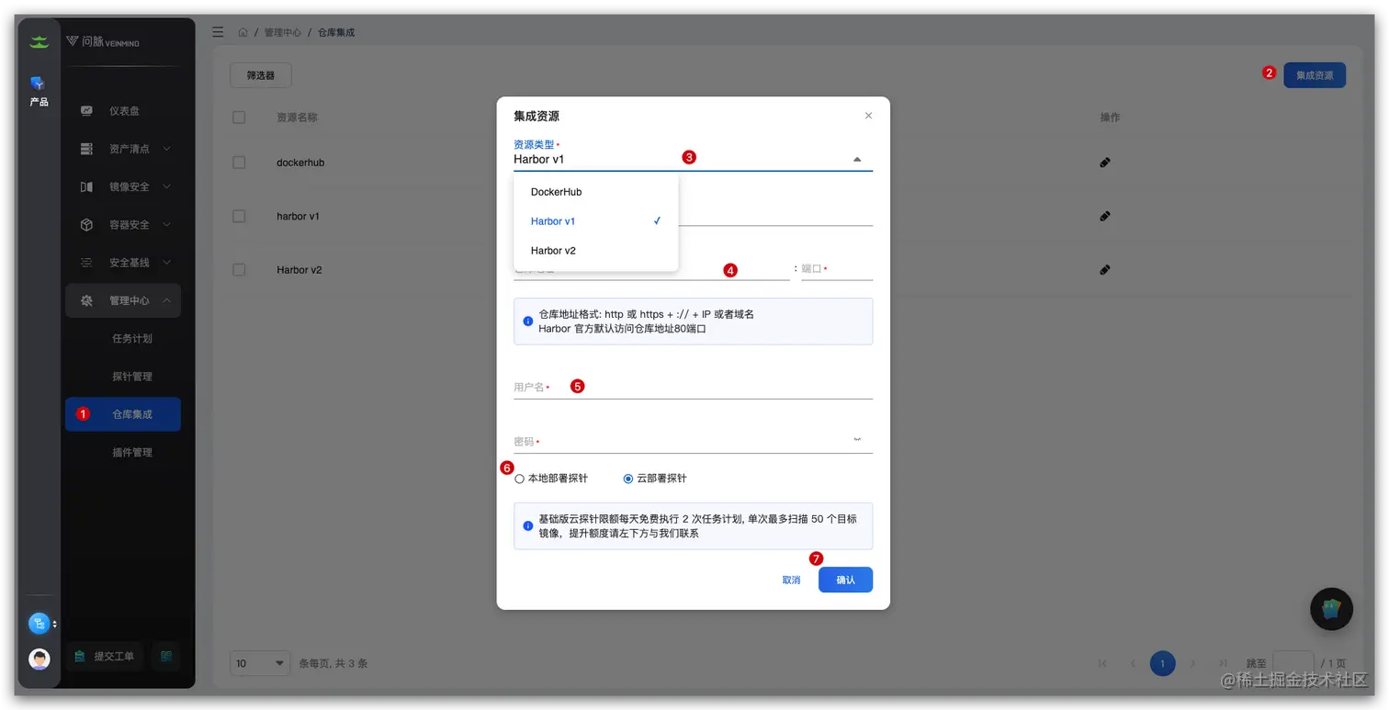
Task: Expand the 容器安全 menu chevron
Action: tap(166, 225)
